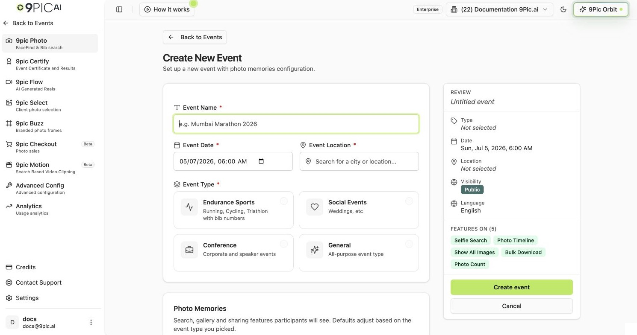637x335 pixels.
Task: Open the Documentation 9Pic.ai organization dropdown
Action: (499, 9)
